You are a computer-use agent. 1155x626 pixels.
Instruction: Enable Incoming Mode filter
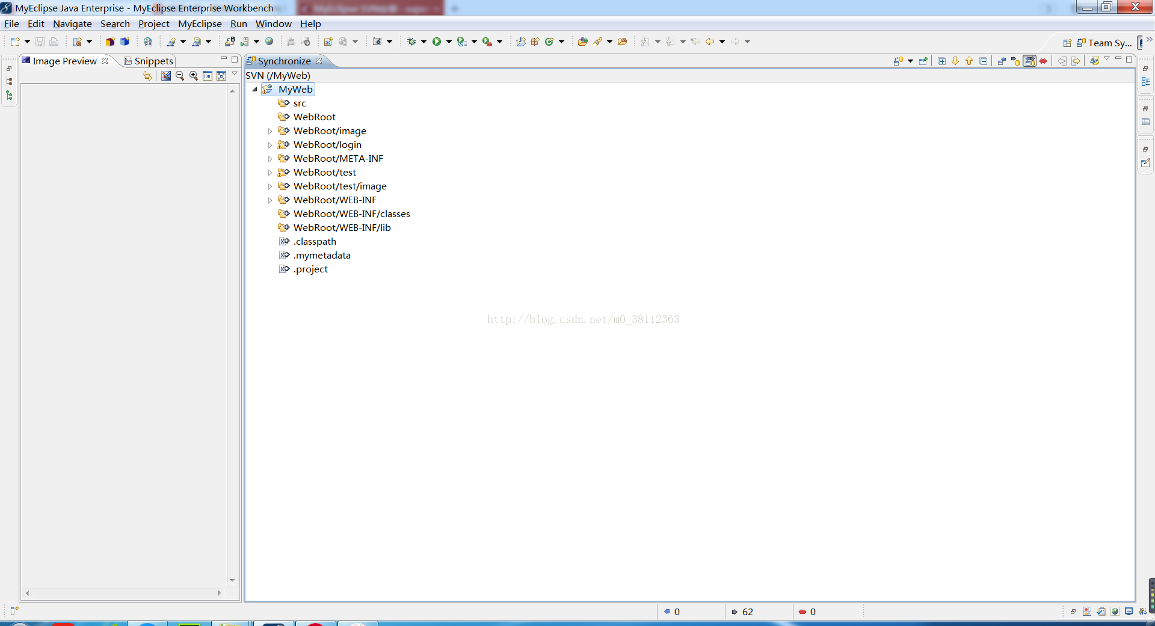[1002, 61]
